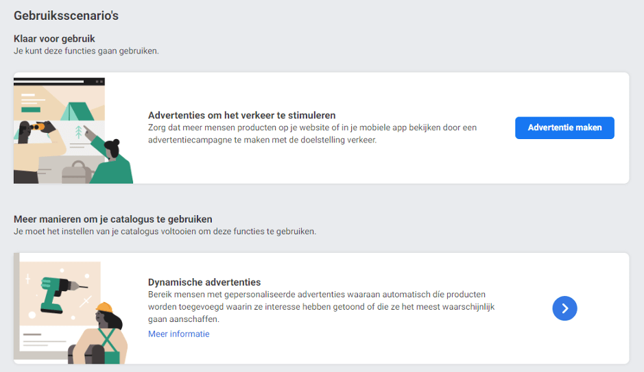This screenshot has width=644, height=372.
Task: Click the "Meer manieren om je catalogus te gebruiken" heading
Action: point(113,219)
